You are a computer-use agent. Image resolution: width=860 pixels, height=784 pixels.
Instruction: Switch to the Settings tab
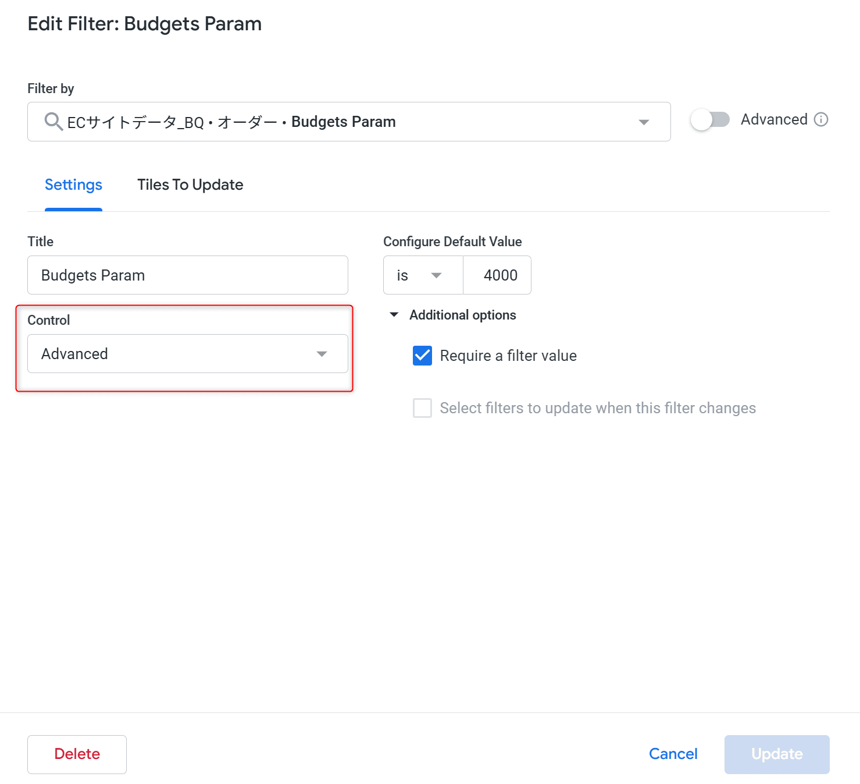[73, 185]
